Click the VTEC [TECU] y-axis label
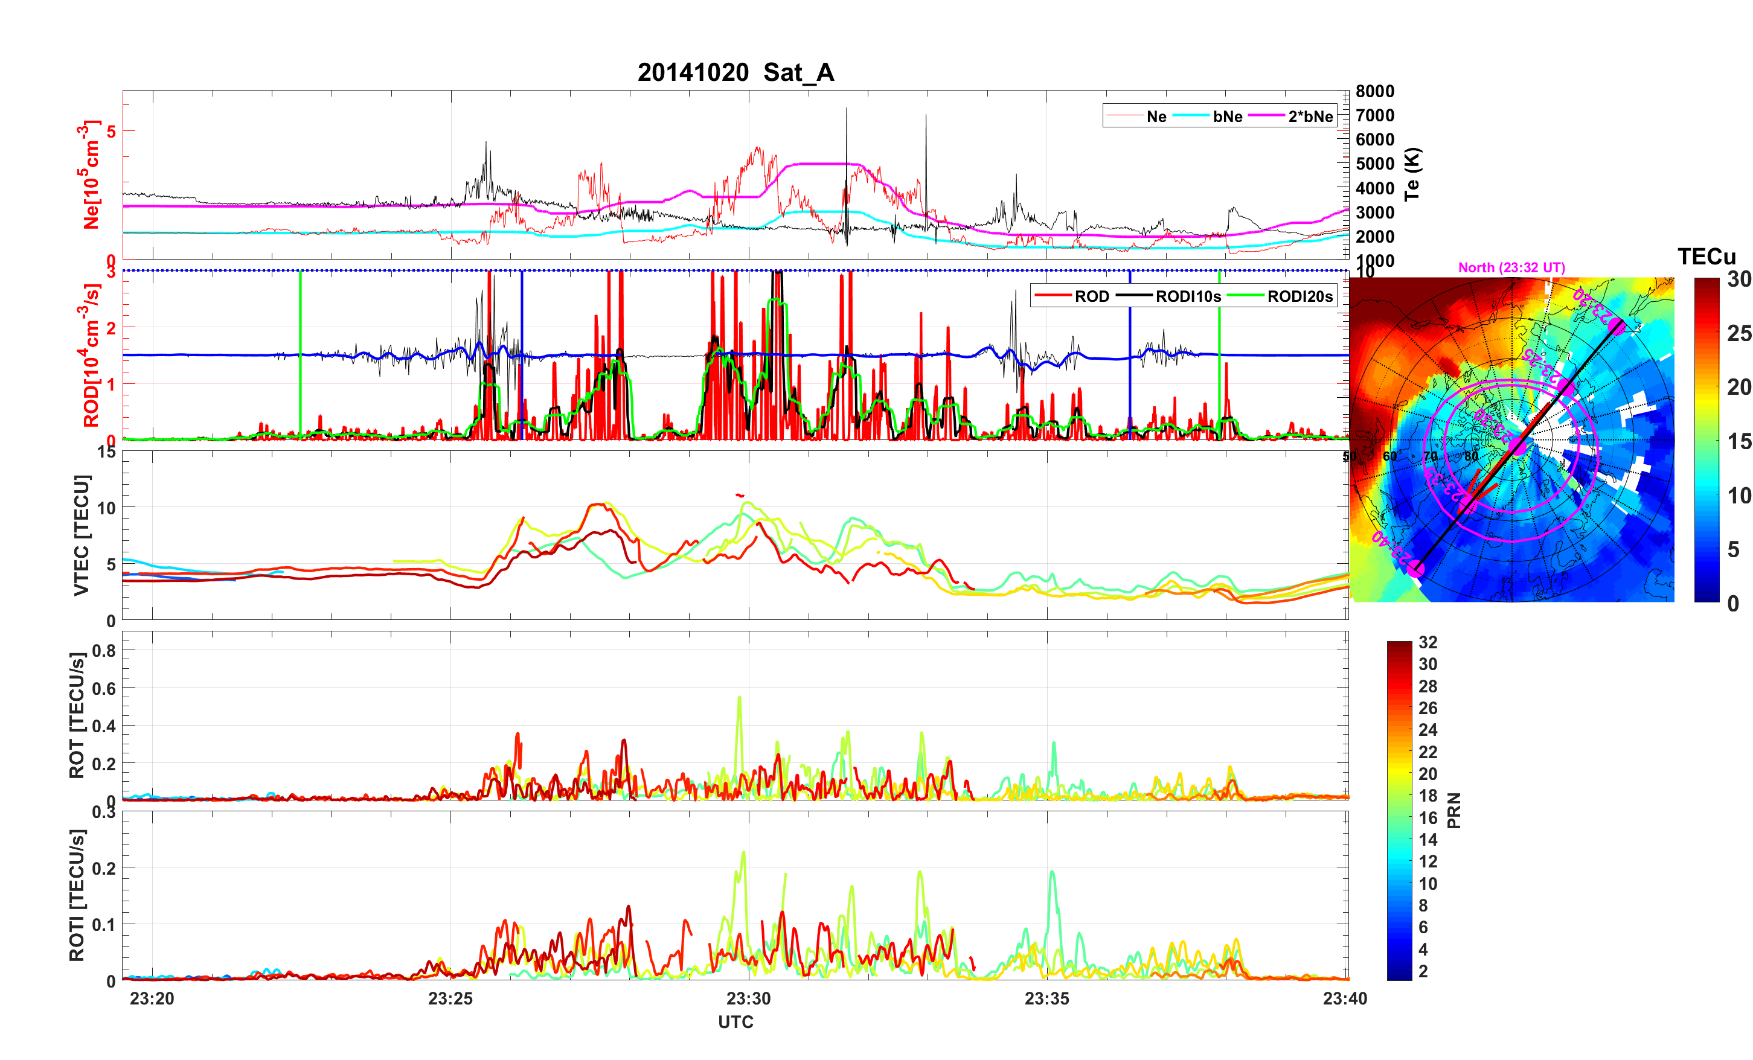This screenshot has height=1060, width=1753. coord(81,535)
